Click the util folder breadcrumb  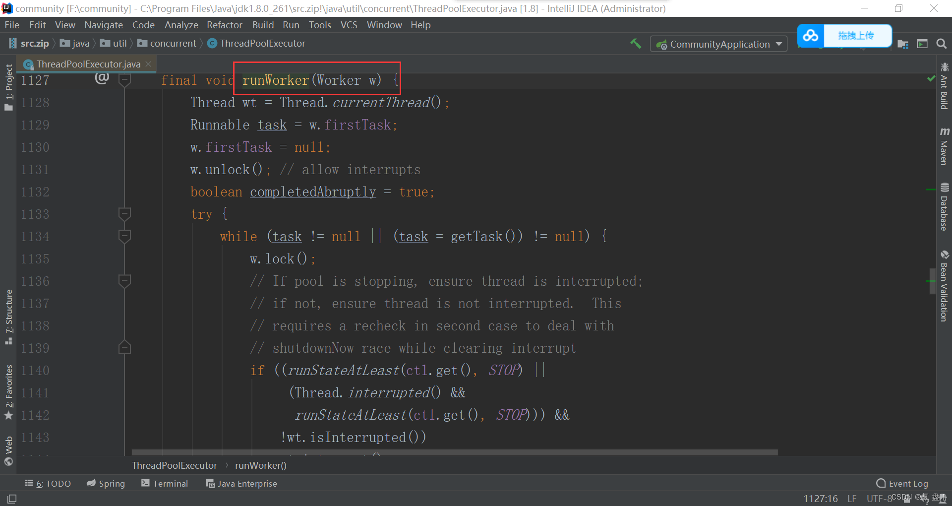114,44
